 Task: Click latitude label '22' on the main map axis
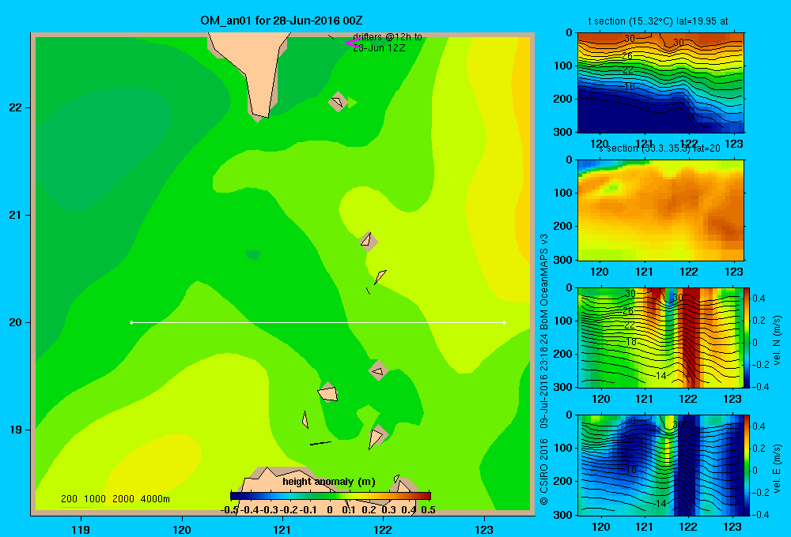[x=16, y=107]
